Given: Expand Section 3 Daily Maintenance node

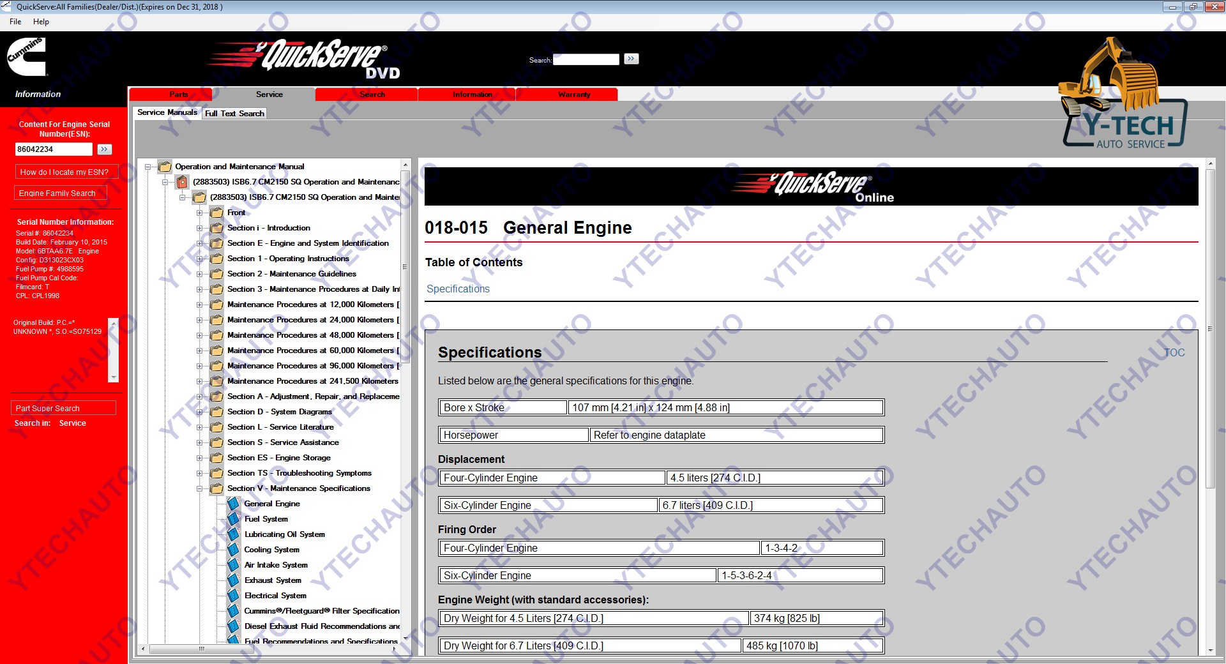Looking at the screenshot, I should point(200,290).
